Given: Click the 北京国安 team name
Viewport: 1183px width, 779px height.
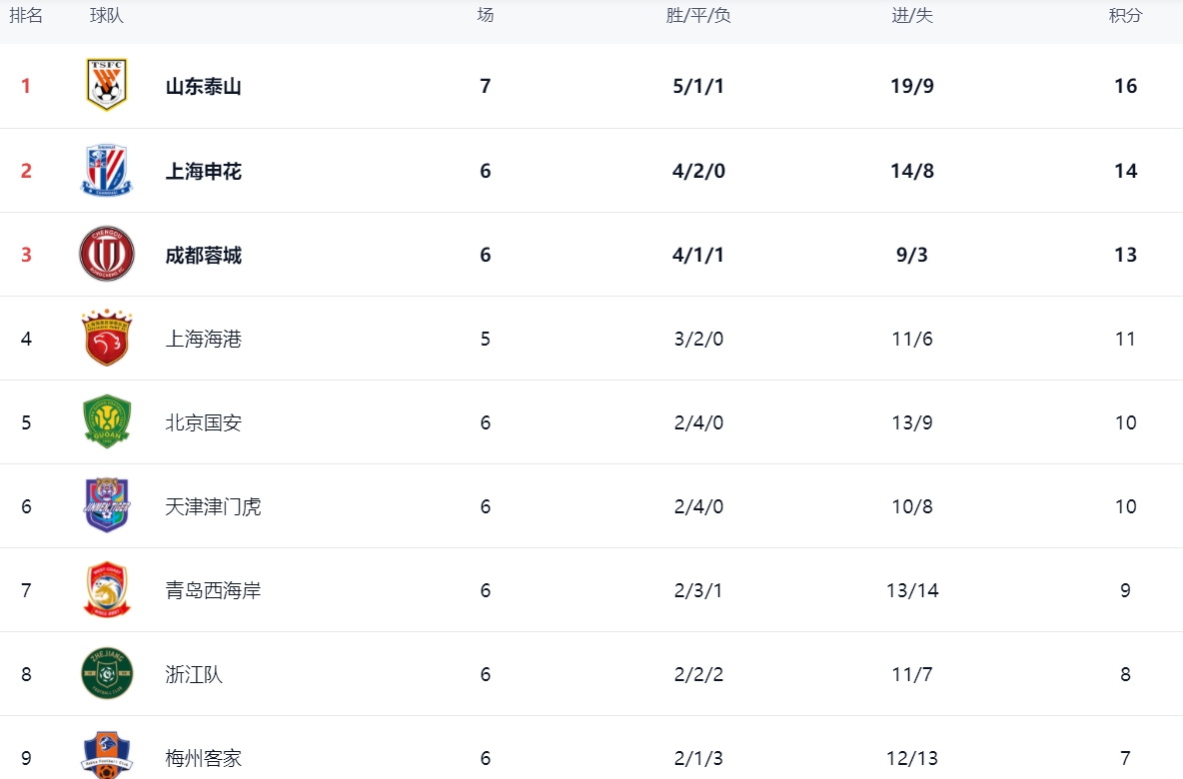Looking at the screenshot, I should click(x=204, y=422).
